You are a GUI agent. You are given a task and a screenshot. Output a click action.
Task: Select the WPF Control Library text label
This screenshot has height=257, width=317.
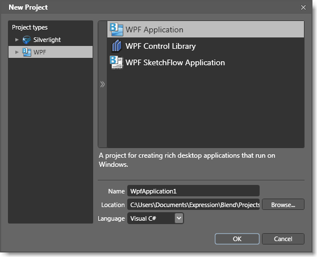point(161,46)
